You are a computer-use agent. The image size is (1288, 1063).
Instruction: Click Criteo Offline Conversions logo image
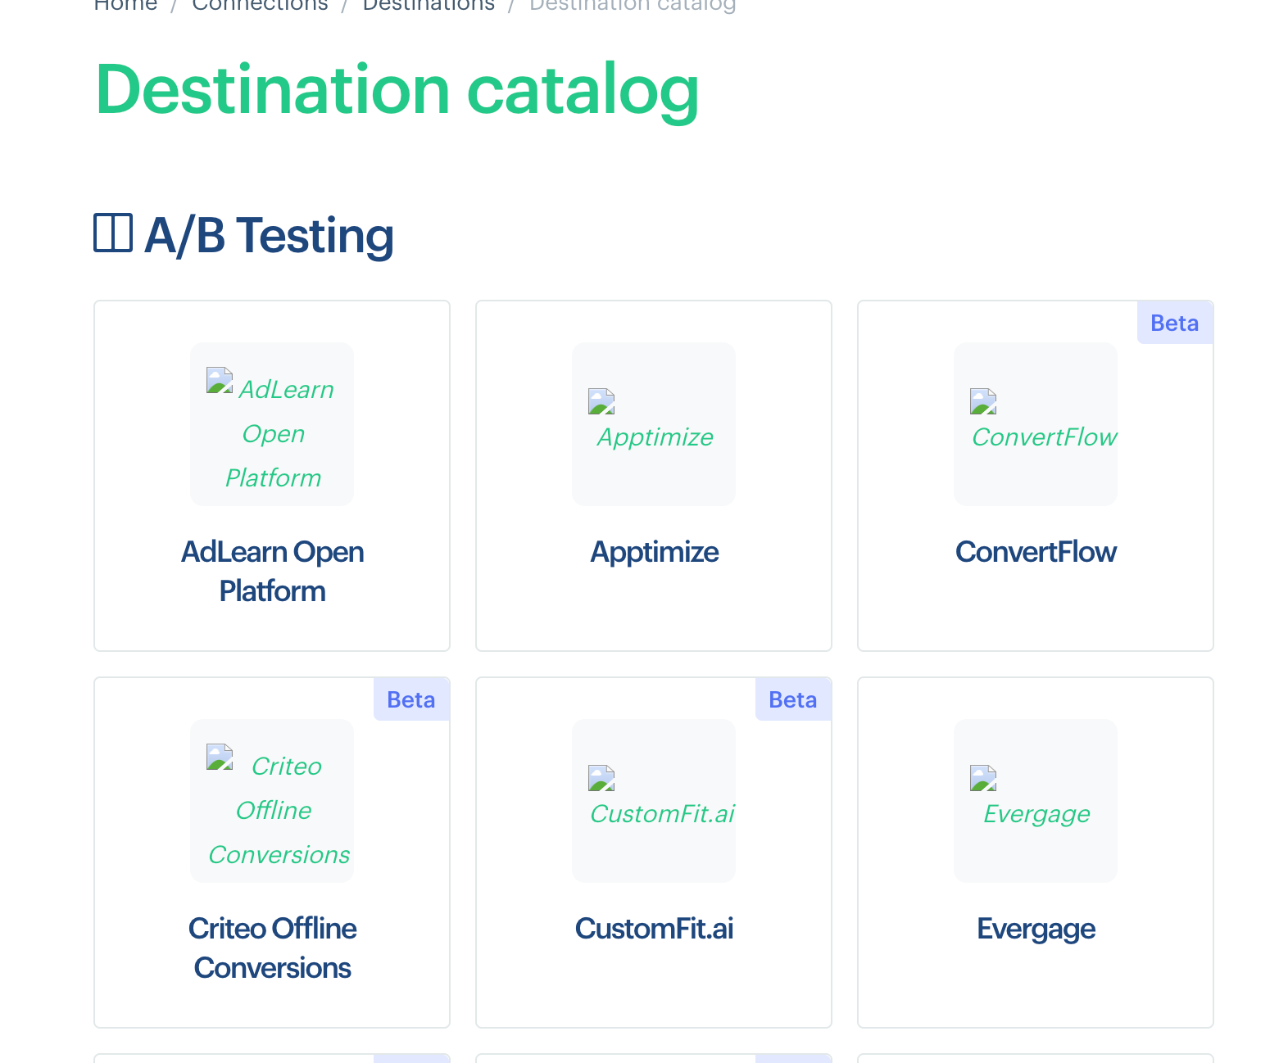pos(272,801)
